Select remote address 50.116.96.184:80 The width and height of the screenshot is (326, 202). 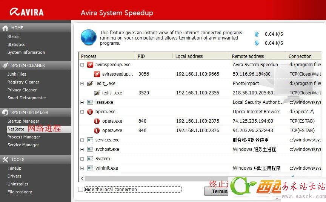click(252, 74)
